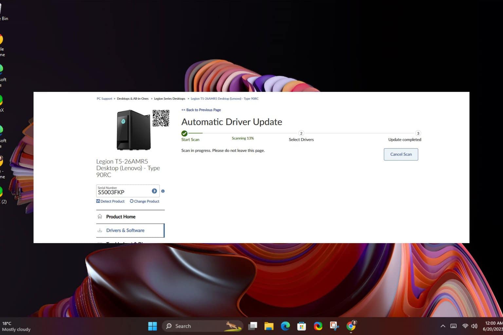Viewport: 503px width, 335px height.
Task: Launch Microsoft Edge from taskbar
Action: [x=285, y=326]
